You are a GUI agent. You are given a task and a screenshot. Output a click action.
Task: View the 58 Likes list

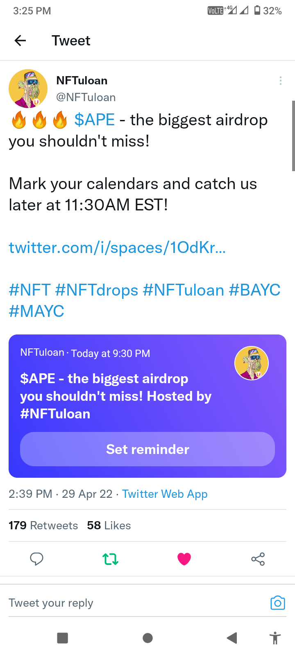[x=109, y=525]
